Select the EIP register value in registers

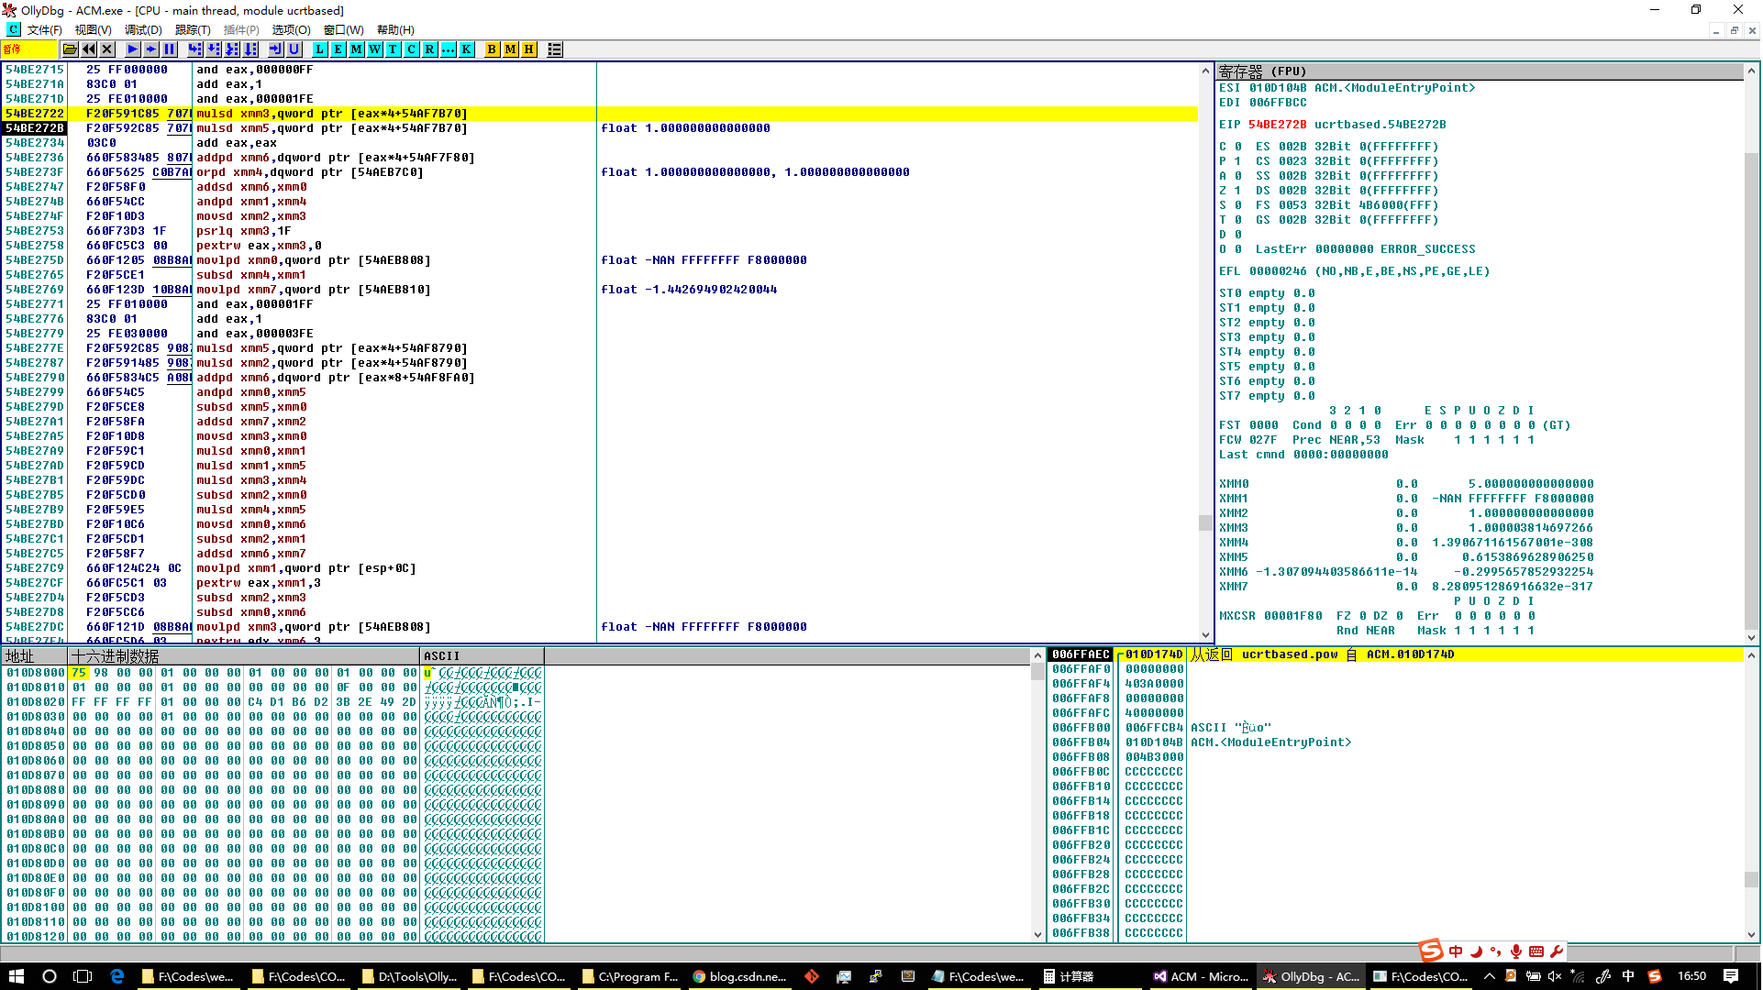click(1277, 125)
